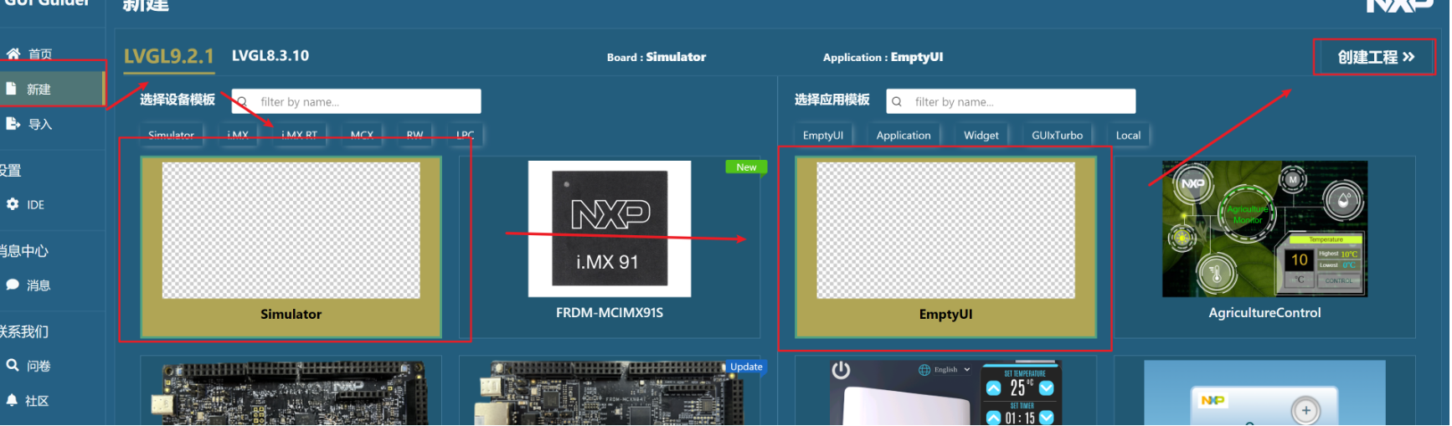Filter application templates by GUIxTurbo
This screenshot has width=1452, height=426.
[1057, 136]
